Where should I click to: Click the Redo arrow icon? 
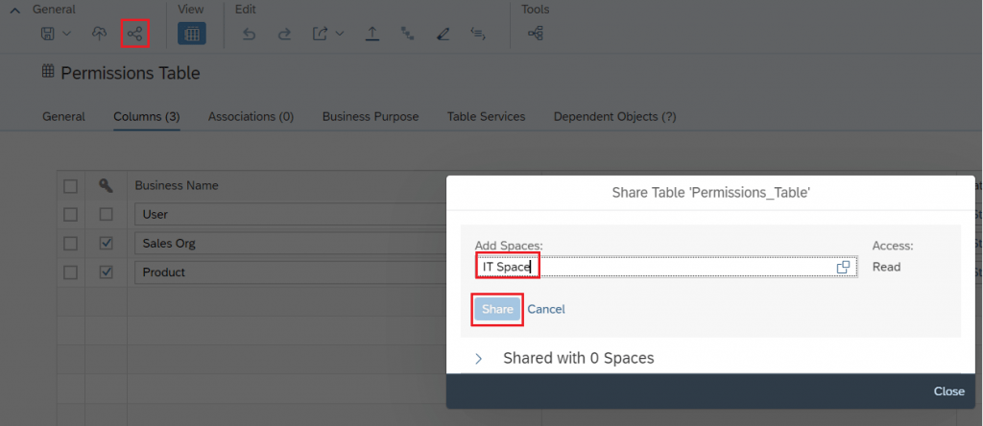tap(284, 35)
